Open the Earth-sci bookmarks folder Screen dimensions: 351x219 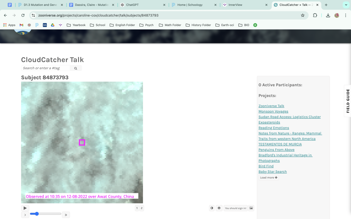[x=225, y=25]
